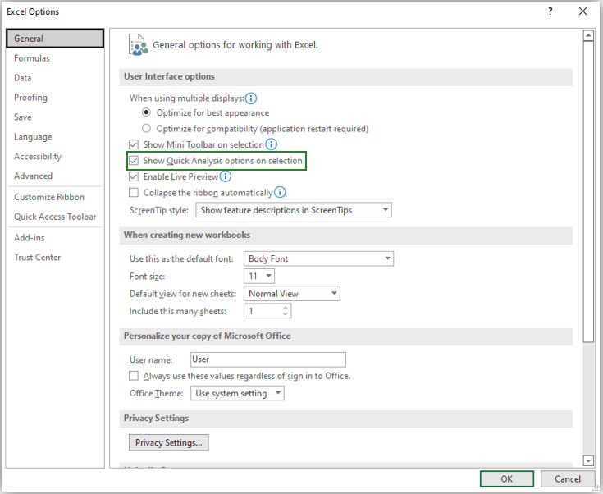Open the Advanced category
This screenshot has height=494, width=603.
point(55,176)
